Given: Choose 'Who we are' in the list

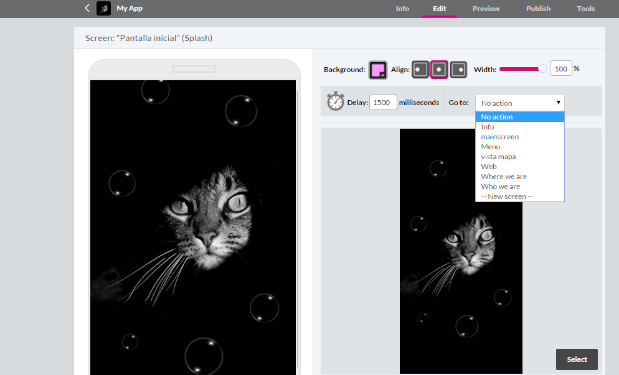Looking at the screenshot, I should [519, 186].
